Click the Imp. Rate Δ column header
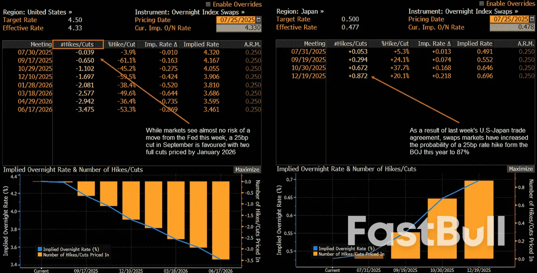The width and height of the screenshot is (537, 273). [159, 44]
